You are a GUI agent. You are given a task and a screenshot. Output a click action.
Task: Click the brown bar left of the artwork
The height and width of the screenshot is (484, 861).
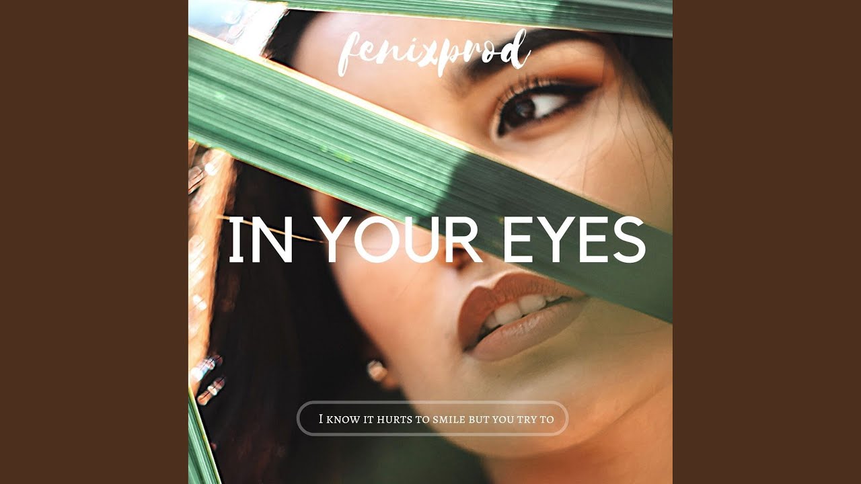point(94,242)
